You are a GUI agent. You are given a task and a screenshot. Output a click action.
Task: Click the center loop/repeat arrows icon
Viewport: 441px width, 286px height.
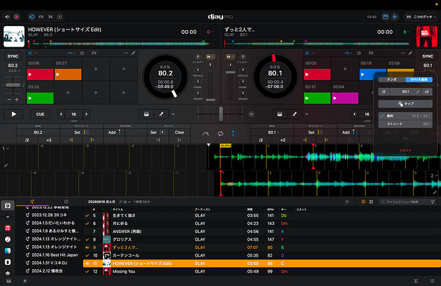[x=220, y=133]
